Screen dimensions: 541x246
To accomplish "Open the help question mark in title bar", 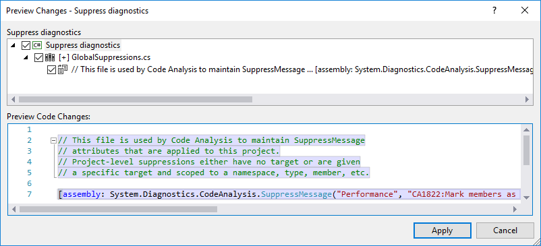I will [494, 10].
